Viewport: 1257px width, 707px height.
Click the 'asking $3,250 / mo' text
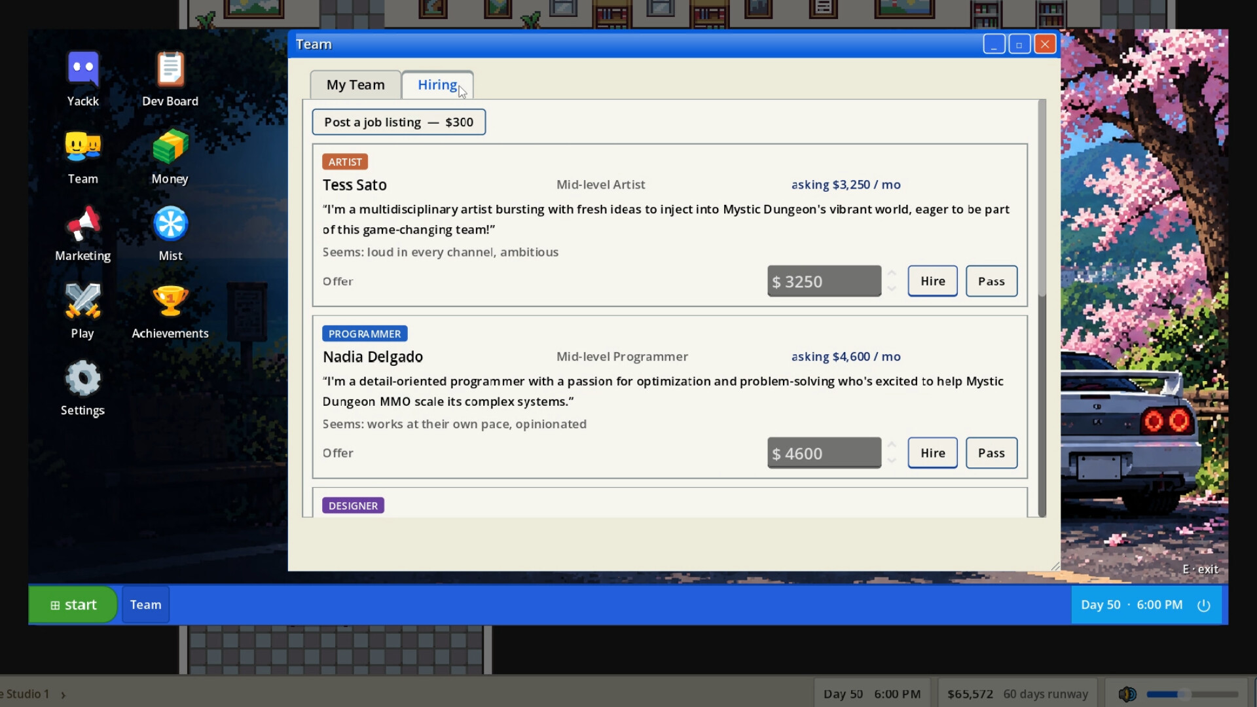tap(846, 185)
